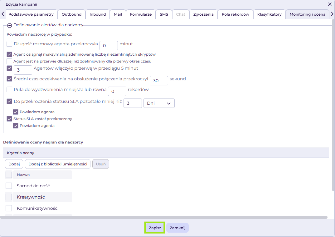Open the Dni unit dropdown
Viewport: 335px width, 237px height.
[x=159, y=103]
